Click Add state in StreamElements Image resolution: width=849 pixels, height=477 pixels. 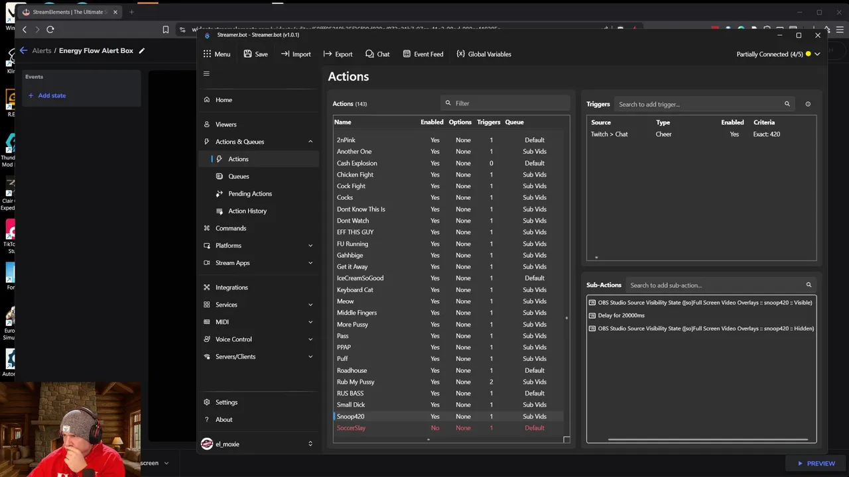(46, 95)
